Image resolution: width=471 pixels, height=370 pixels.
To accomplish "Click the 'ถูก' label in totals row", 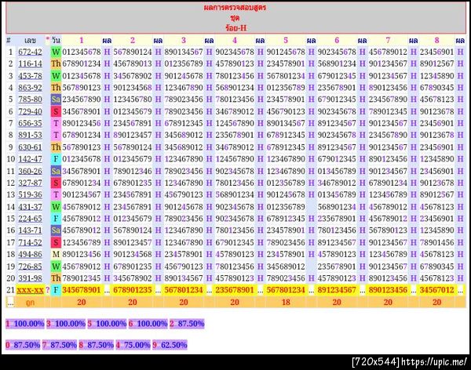I will [x=30, y=303].
